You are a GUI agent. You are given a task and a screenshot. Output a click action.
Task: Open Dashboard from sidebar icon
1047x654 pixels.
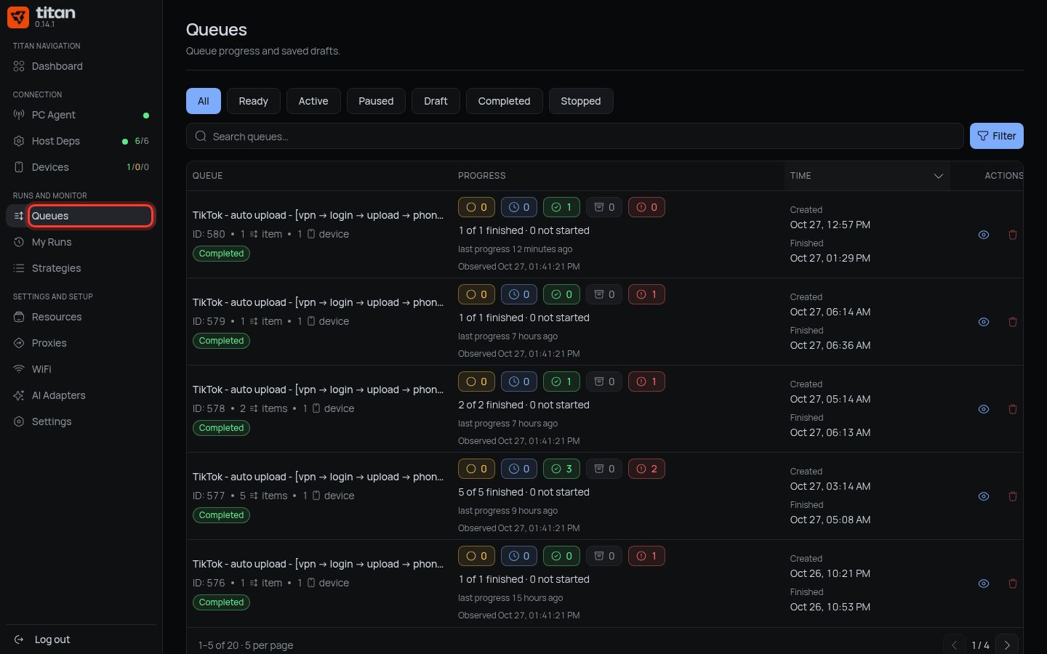[x=19, y=66]
